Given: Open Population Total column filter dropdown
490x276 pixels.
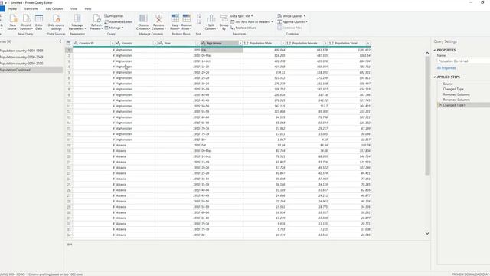Looking at the screenshot, I should 368,43.
